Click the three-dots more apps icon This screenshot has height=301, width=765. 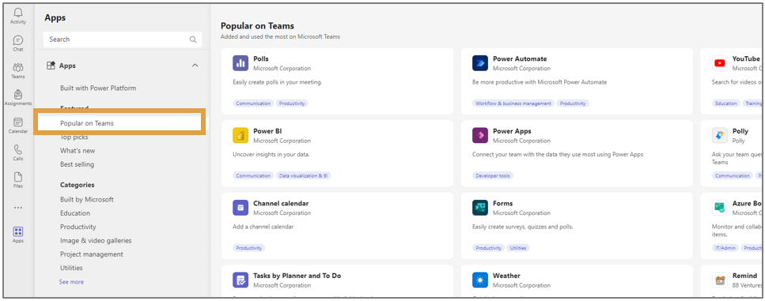coord(18,208)
